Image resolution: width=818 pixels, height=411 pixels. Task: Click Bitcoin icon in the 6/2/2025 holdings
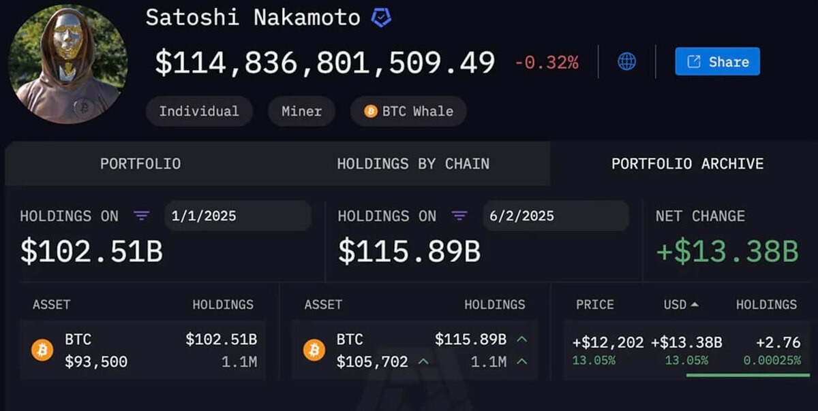(x=314, y=350)
